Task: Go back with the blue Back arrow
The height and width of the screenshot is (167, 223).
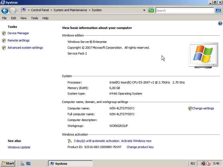Action: click(5, 10)
